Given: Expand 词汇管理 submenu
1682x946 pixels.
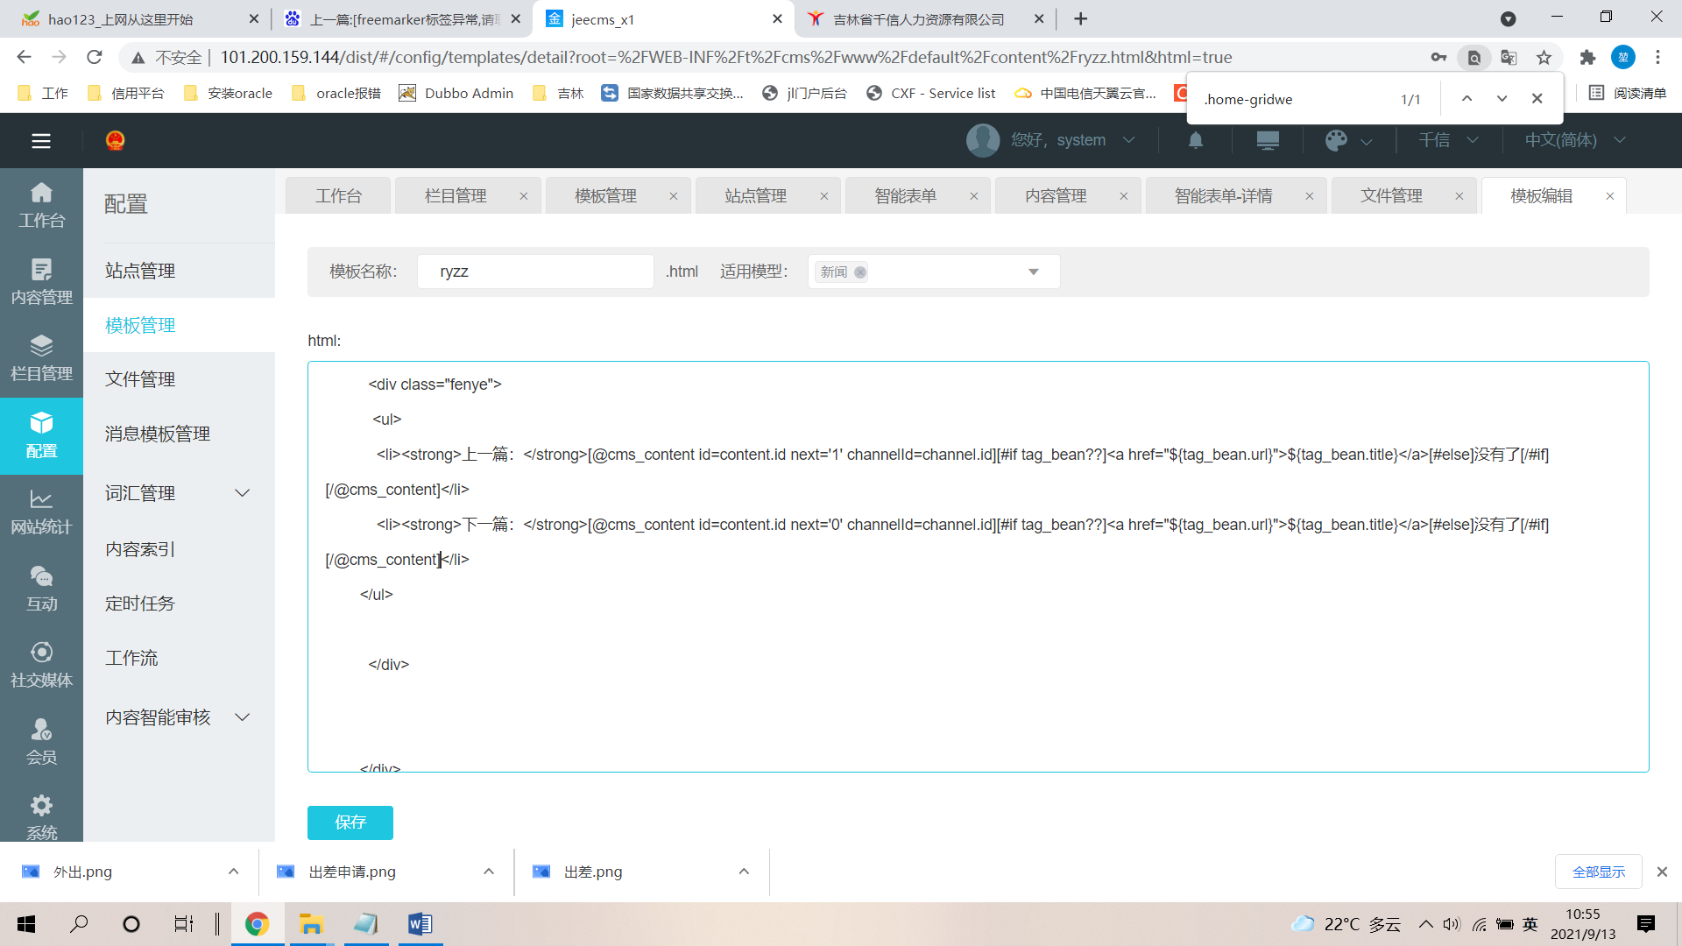Looking at the screenshot, I should 243,493.
